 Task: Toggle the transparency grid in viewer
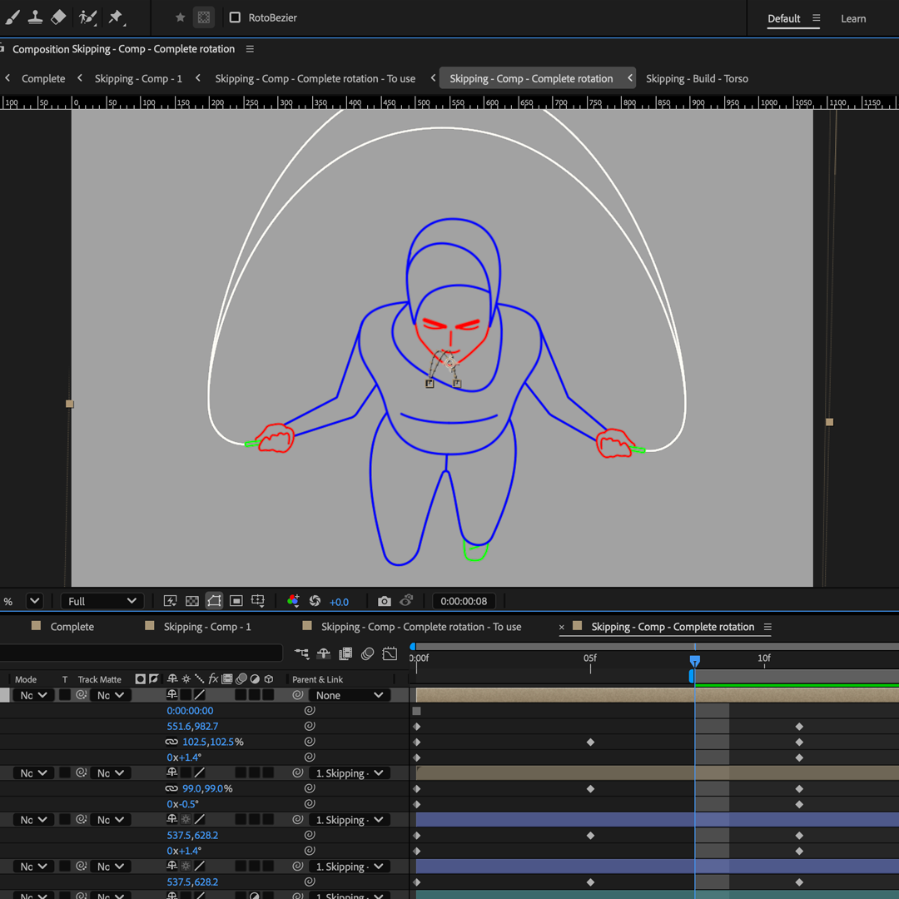192,601
